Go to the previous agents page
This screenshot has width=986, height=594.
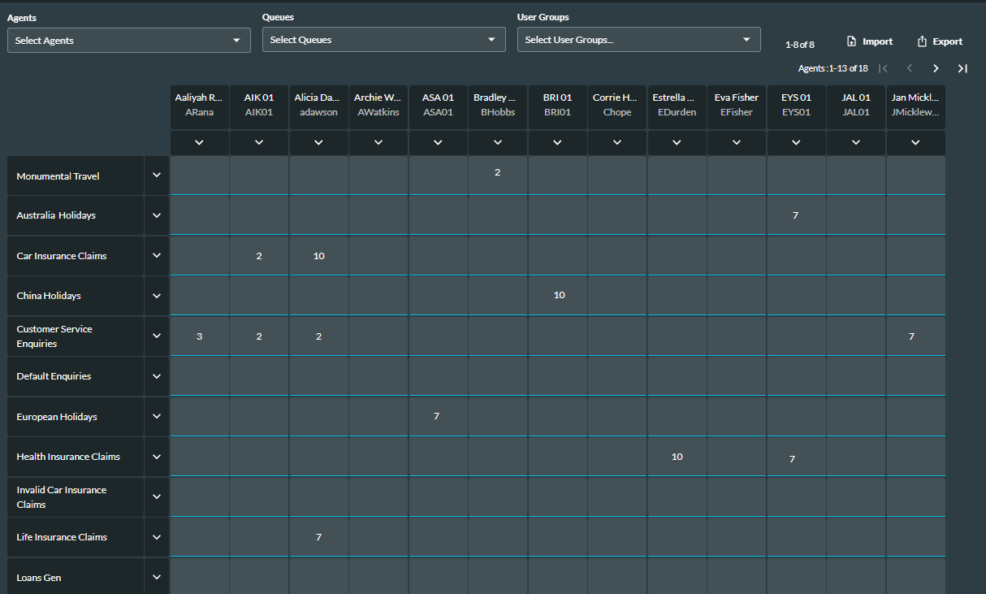tap(910, 68)
